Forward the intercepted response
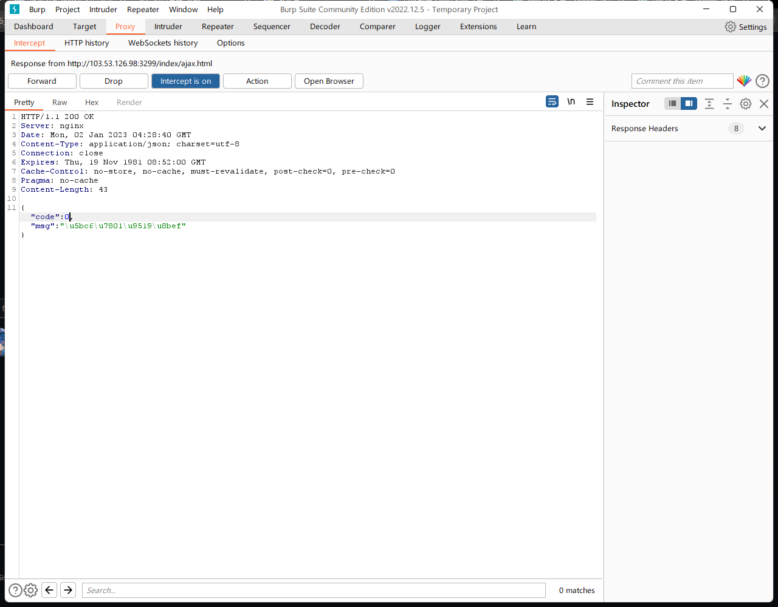778x607 pixels. pos(42,81)
